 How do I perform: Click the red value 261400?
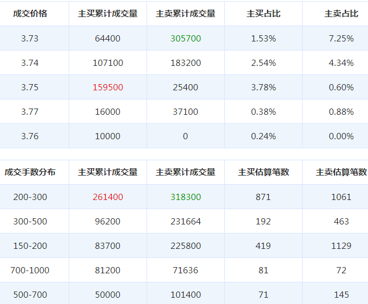(108, 197)
